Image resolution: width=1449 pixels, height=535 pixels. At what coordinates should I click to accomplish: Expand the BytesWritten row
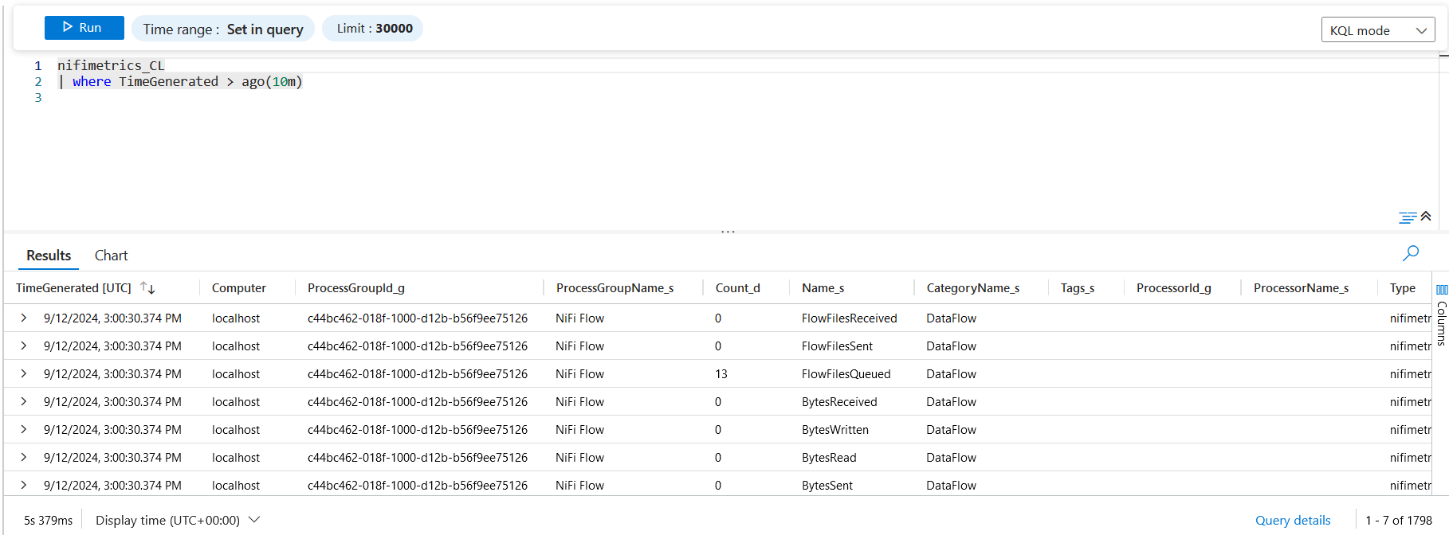[x=24, y=429]
